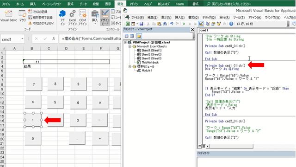The image size is (296, 167).
Task: Open Excel アドイン manager
Action: click(x=73, y=18)
